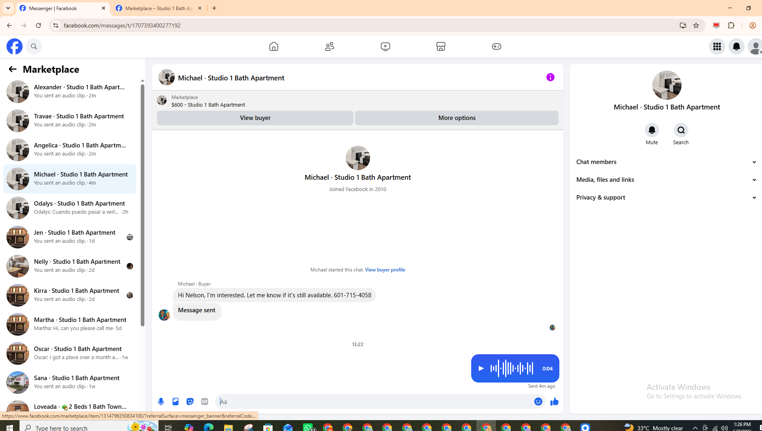This screenshot has height=431, width=762.
Task: Open Odalys's Studio 1 Bath chat
Action: 70,208
